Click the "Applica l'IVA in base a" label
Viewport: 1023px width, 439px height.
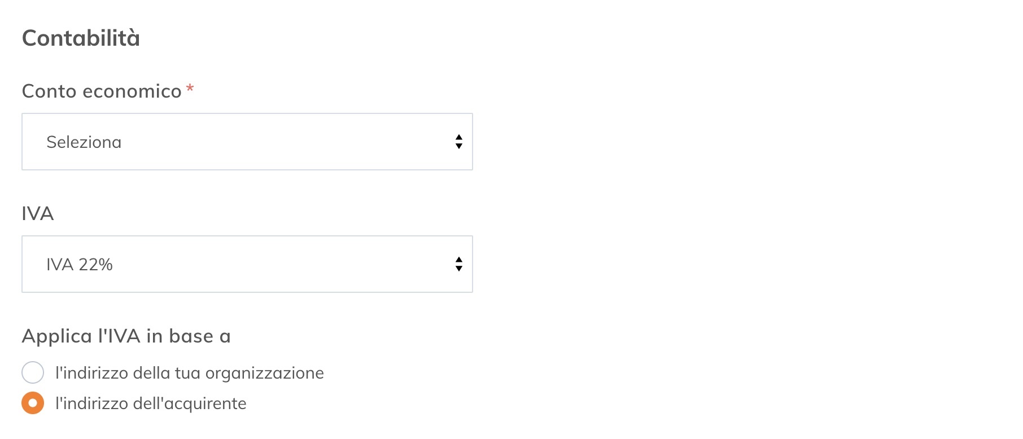[126, 336]
